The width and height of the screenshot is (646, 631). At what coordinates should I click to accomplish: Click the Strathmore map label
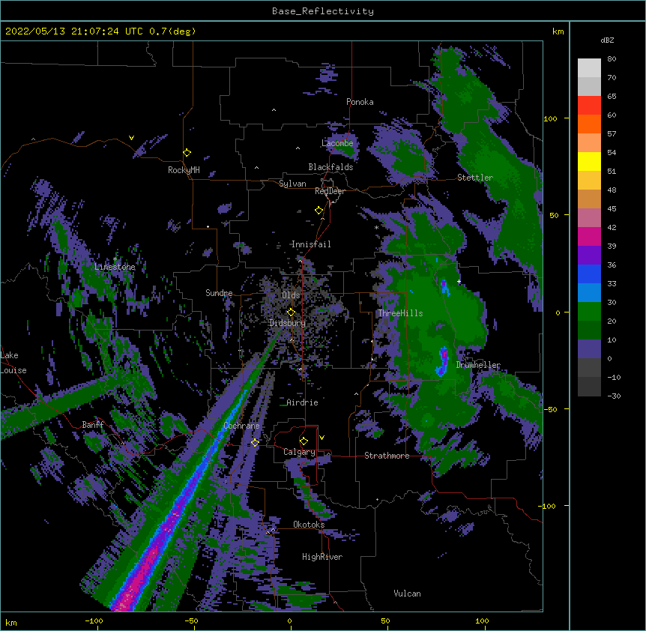(x=387, y=456)
